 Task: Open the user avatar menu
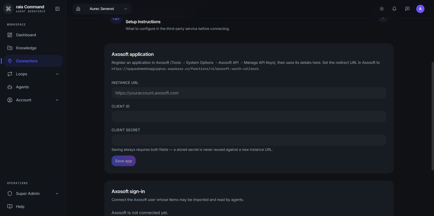pyautogui.click(x=420, y=9)
